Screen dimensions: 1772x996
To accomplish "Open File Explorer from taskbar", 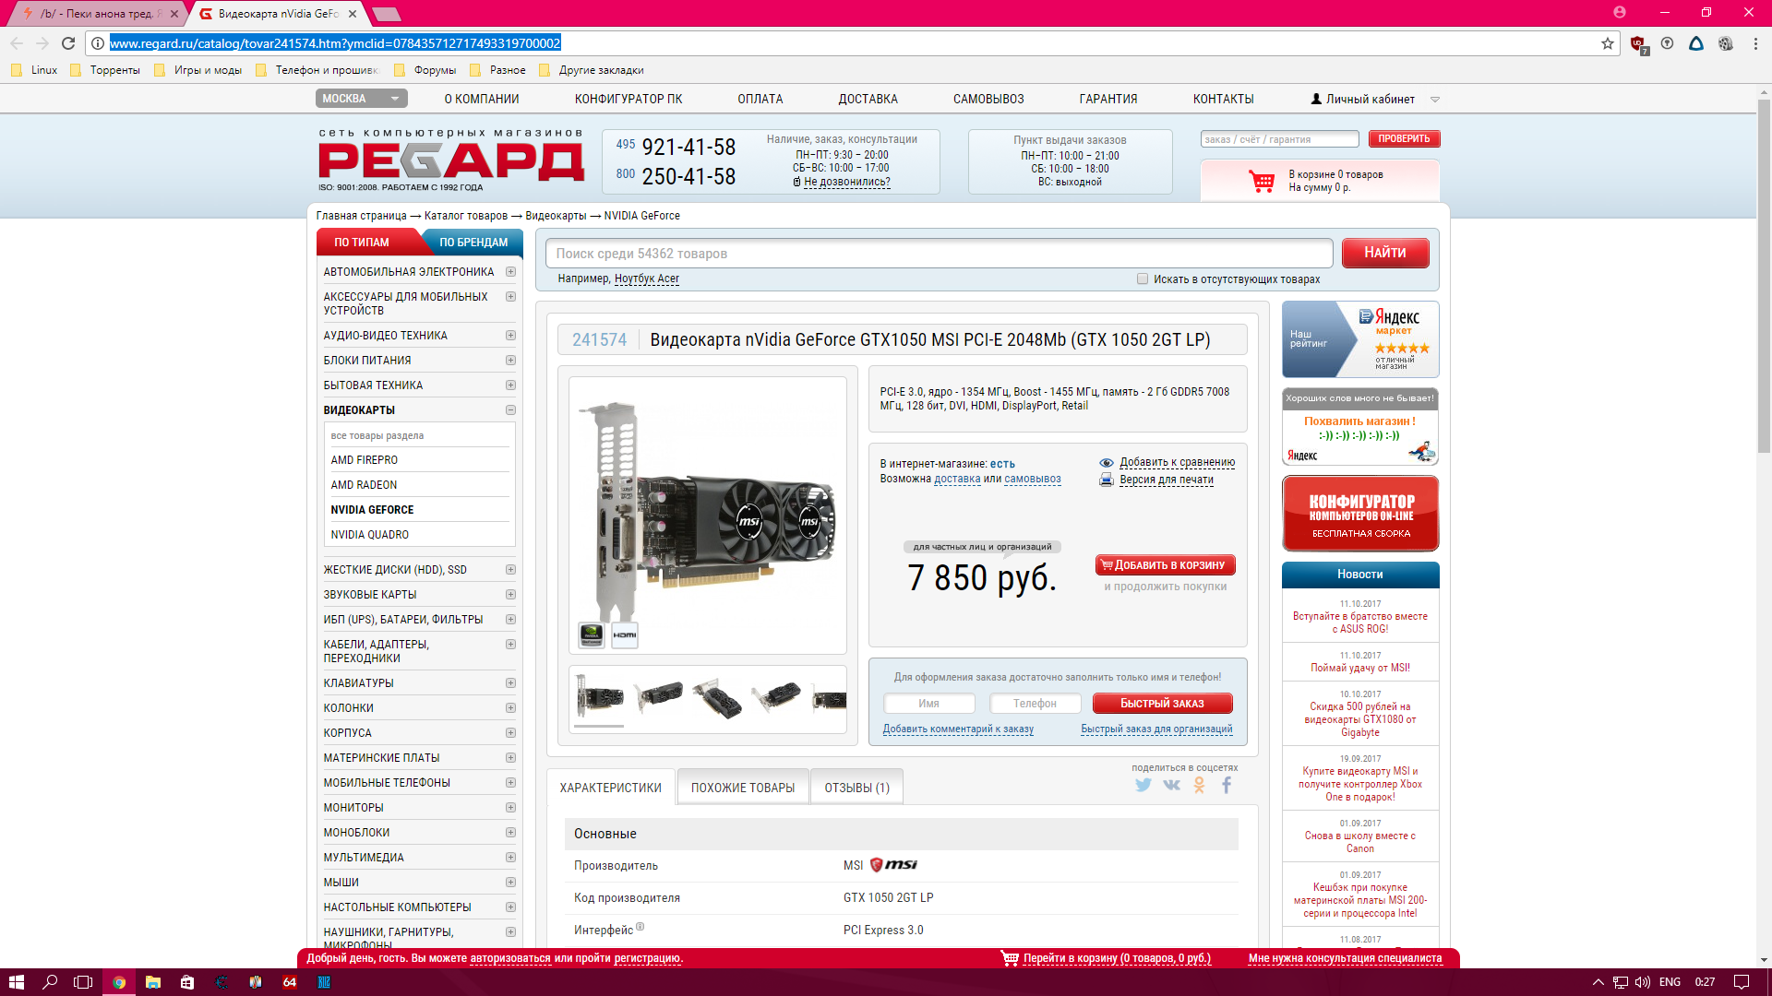I will (153, 982).
